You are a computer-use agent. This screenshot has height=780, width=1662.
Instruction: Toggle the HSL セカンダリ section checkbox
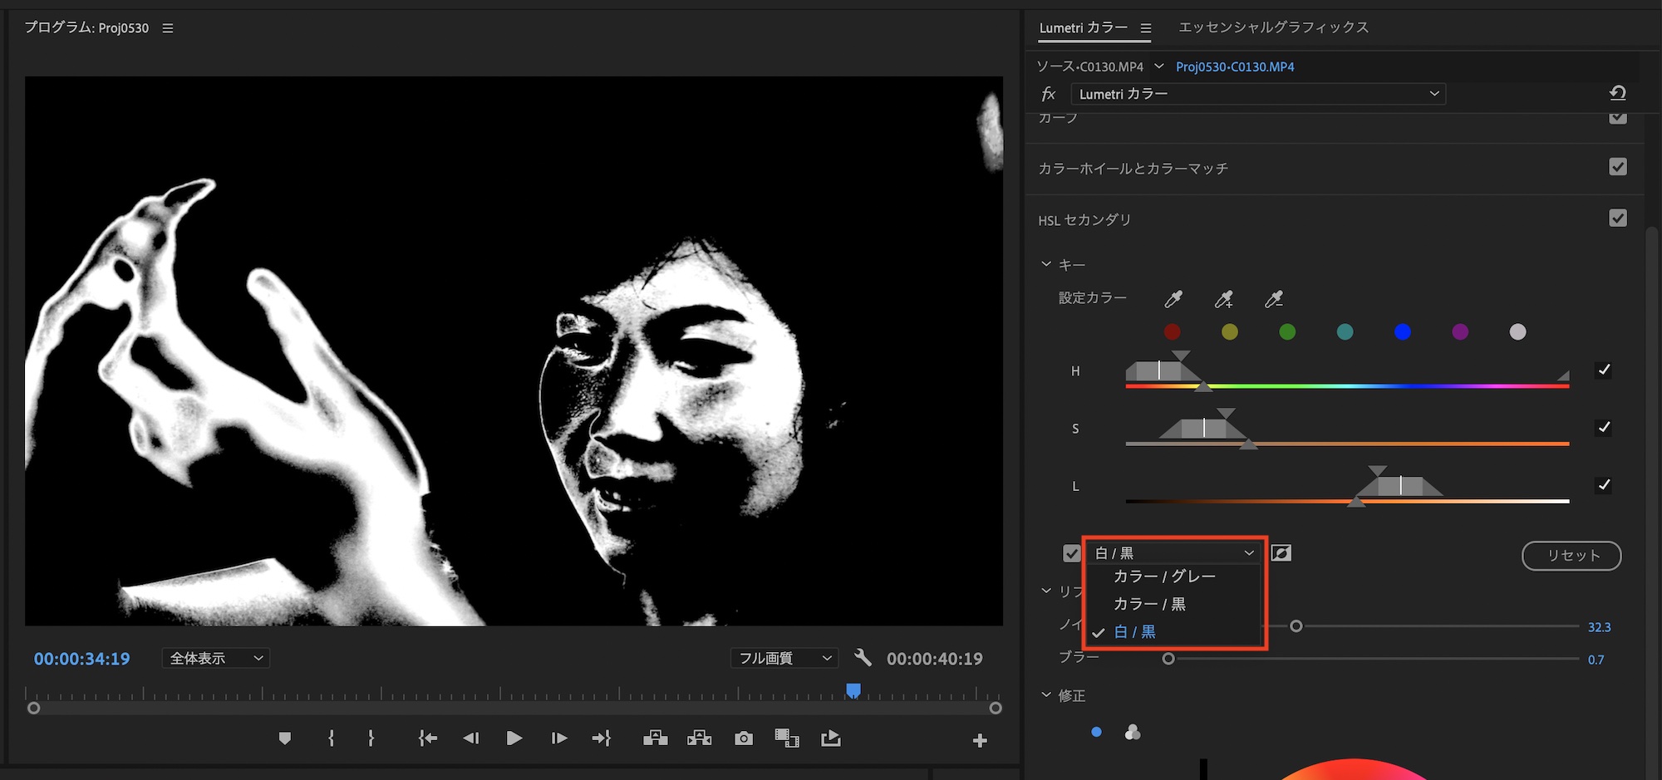(x=1617, y=218)
